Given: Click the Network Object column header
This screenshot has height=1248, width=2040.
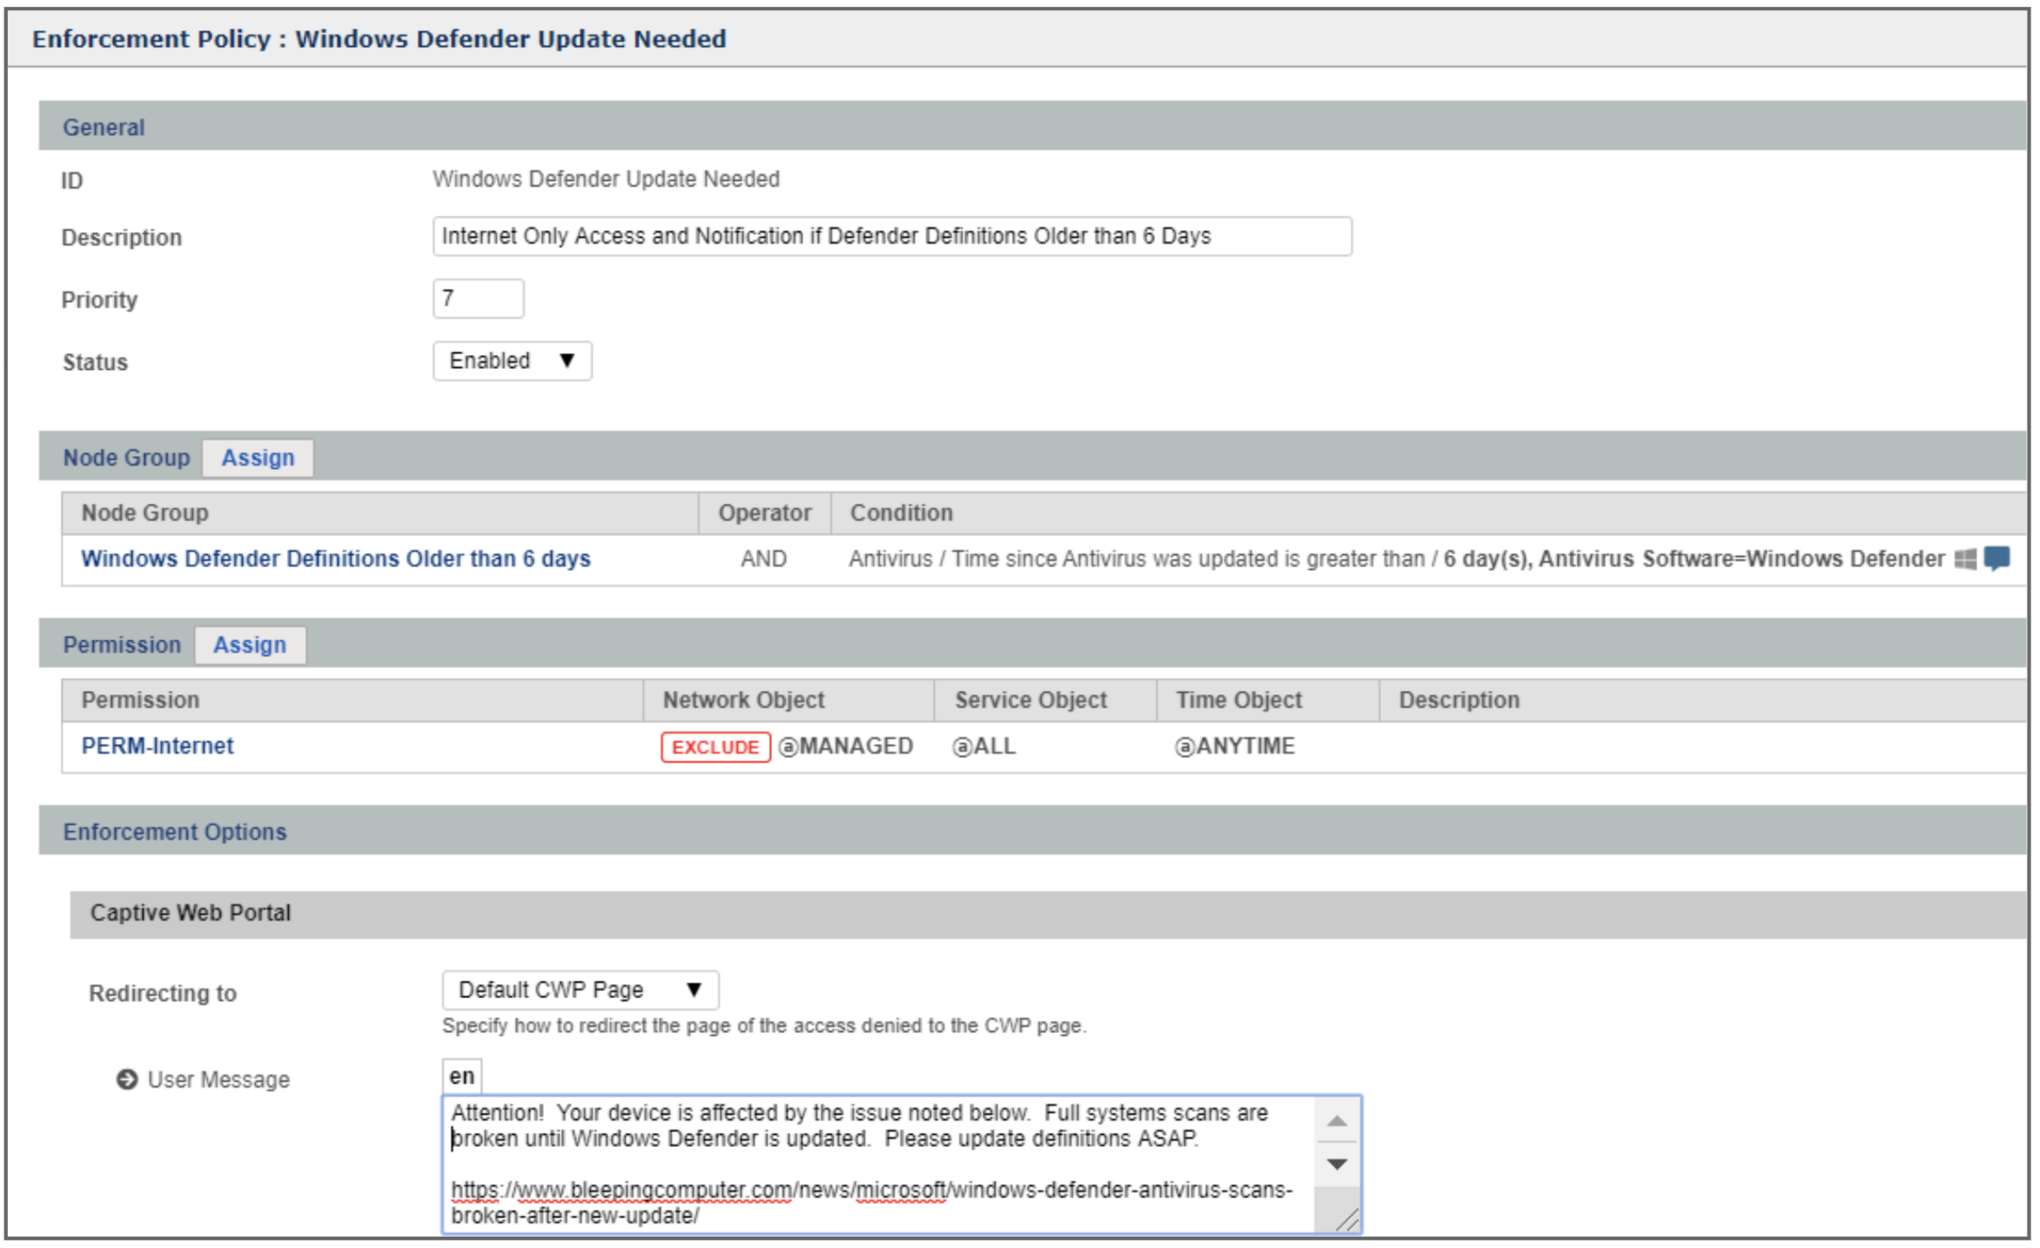Looking at the screenshot, I should pos(743,700).
